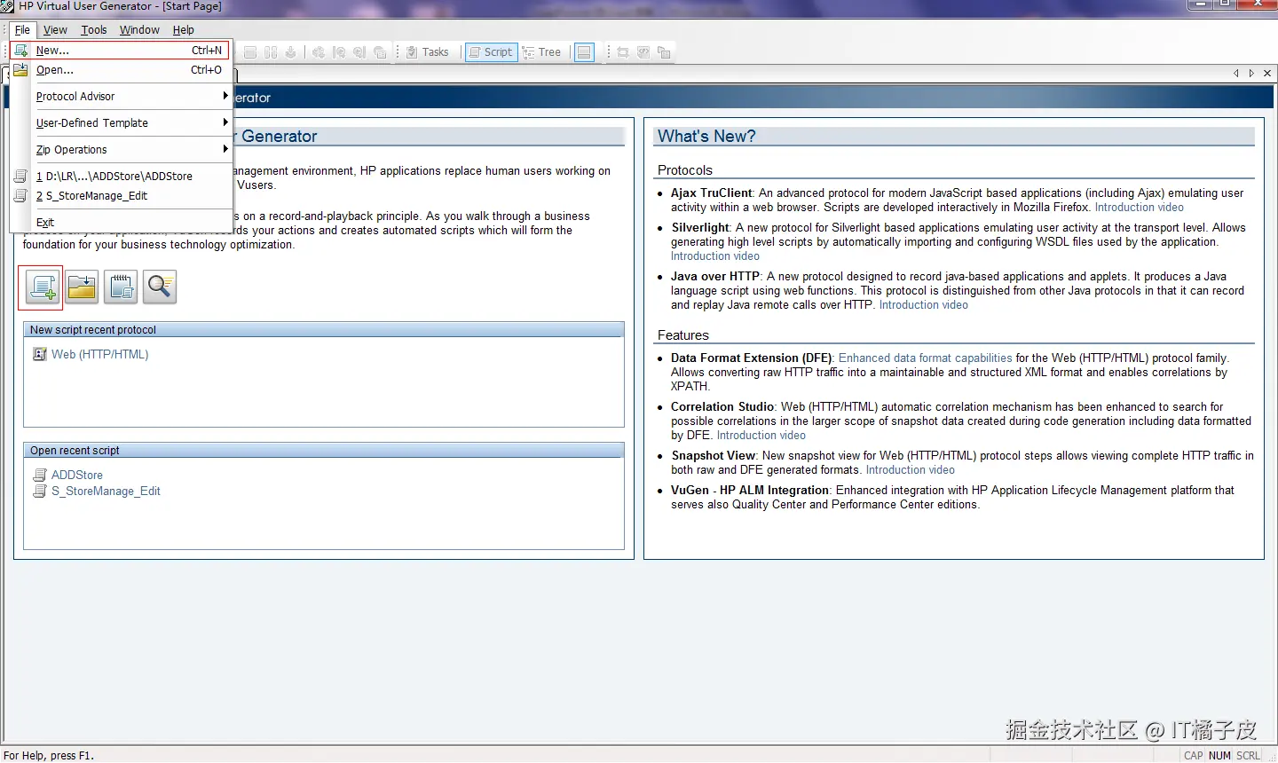Image resolution: width=1278 pixels, height=763 pixels.
Task: Open the ADDStore recent script link
Action: pos(77,476)
